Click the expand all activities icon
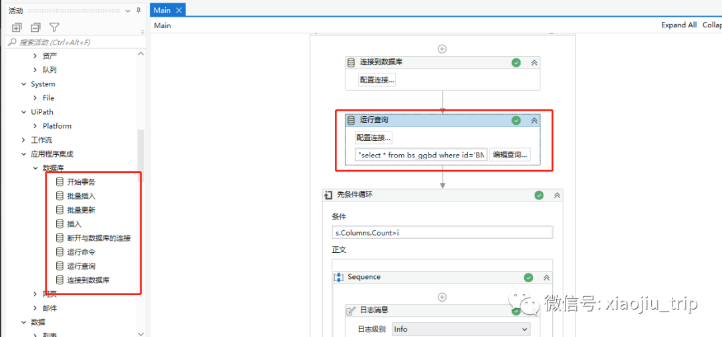Viewport: 722px width, 337px height. (x=17, y=27)
